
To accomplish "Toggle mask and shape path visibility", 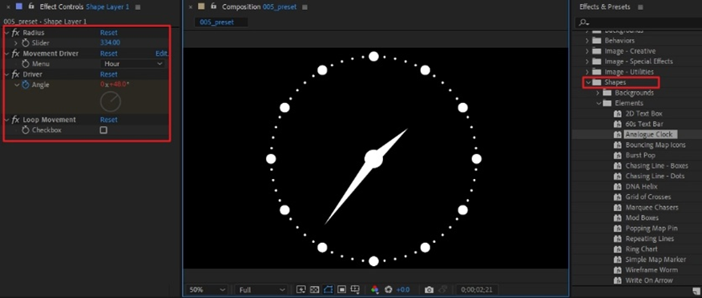I will [328, 290].
